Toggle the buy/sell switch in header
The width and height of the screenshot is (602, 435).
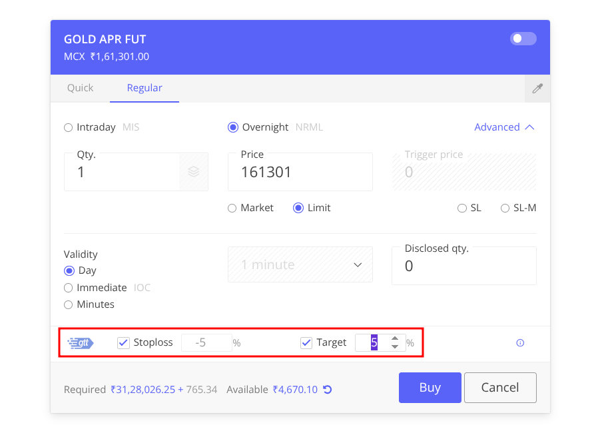coord(523,39)
